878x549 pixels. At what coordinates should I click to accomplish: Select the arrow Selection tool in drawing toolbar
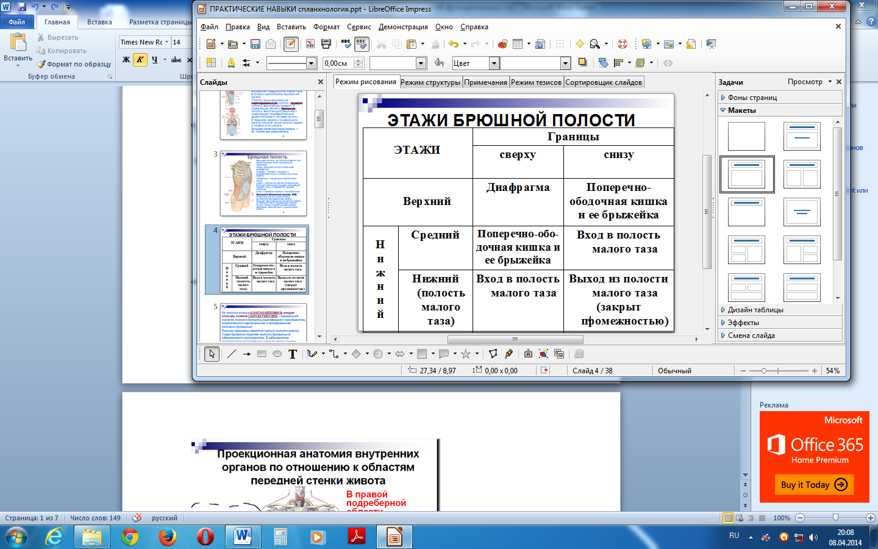(212, 354)
